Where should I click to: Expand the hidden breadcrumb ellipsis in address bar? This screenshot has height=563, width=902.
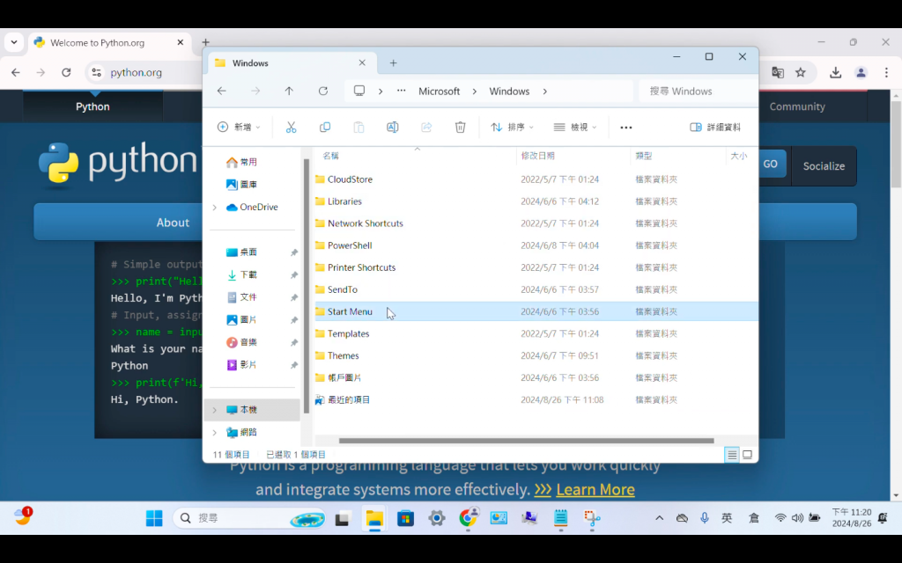point(401,91)
